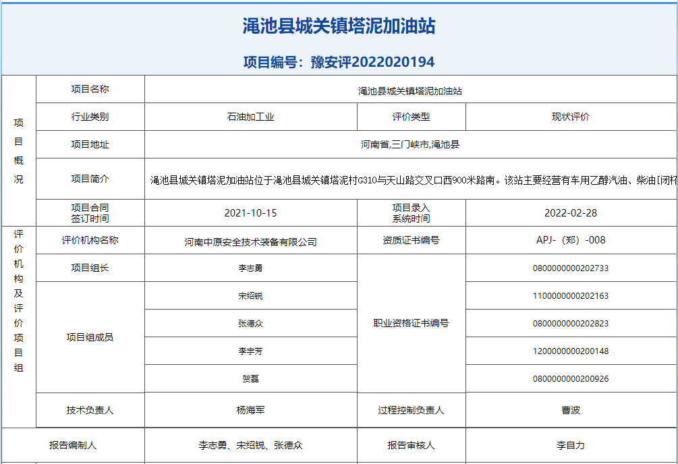The height and width of the screenshot is (464, 678).
Task: Select the 职业资格证书编号 label
Action: pos(411,323)
